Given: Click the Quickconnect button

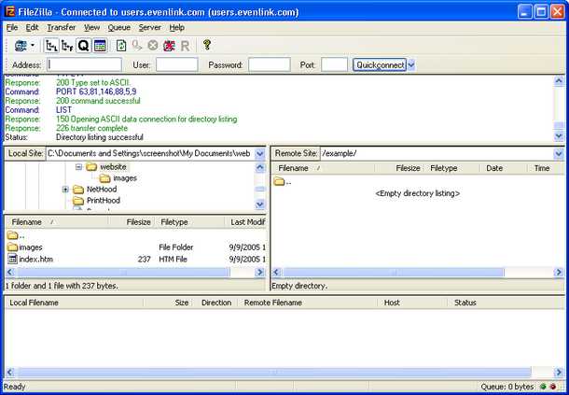Looking at the screenshot, I should (x=380, y=65).
